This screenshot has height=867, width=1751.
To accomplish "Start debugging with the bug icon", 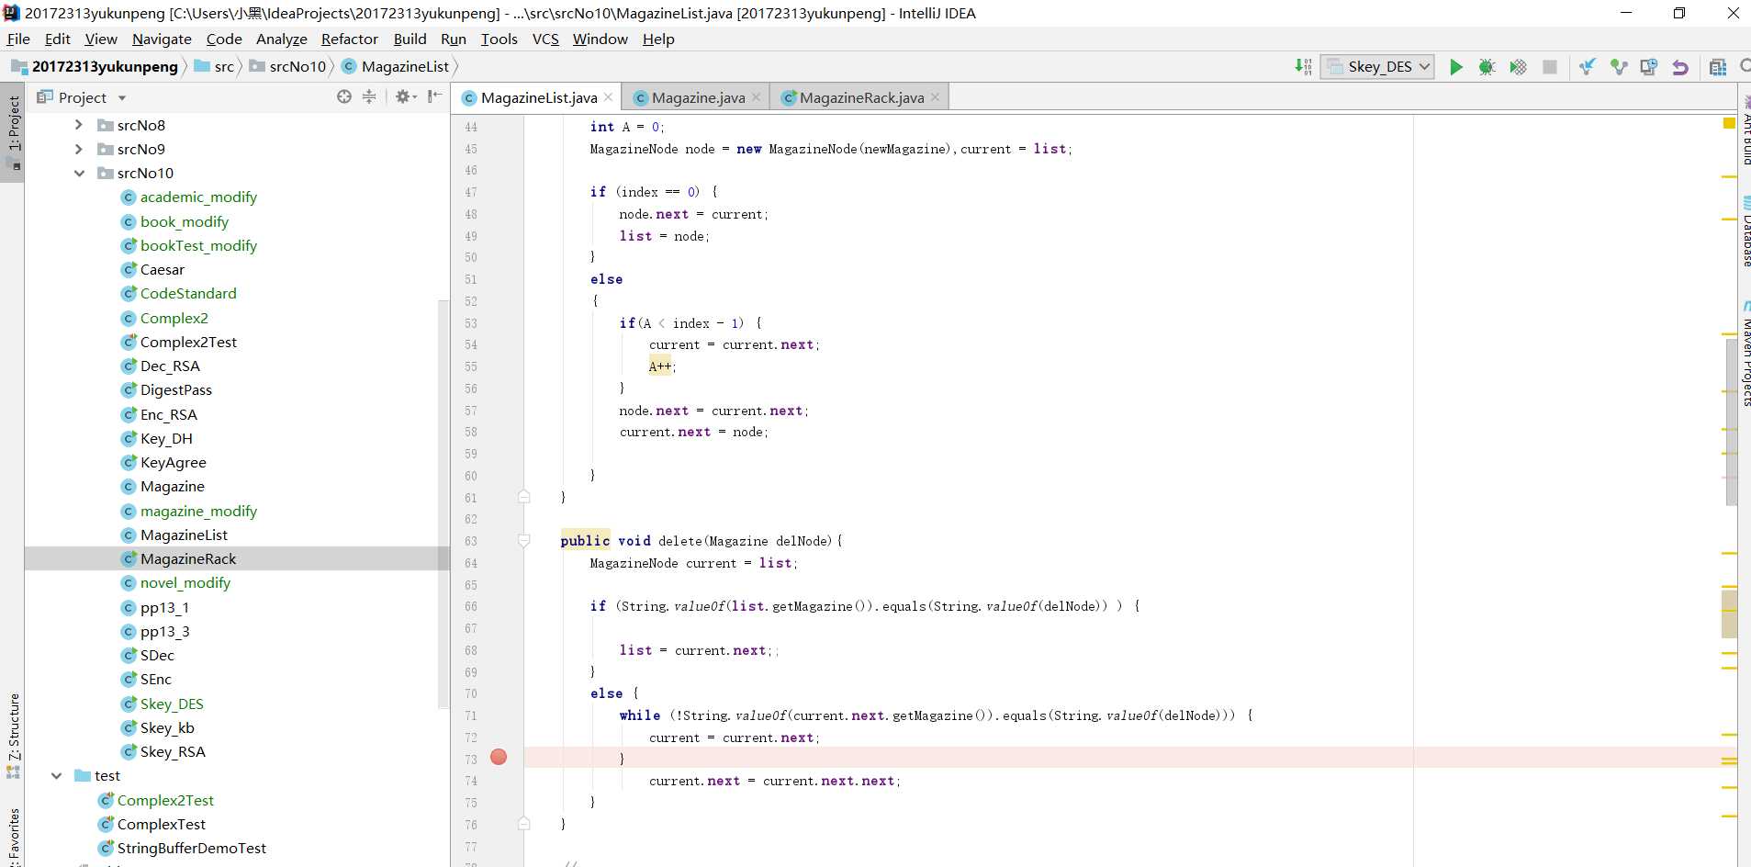I will [1487, 67].
